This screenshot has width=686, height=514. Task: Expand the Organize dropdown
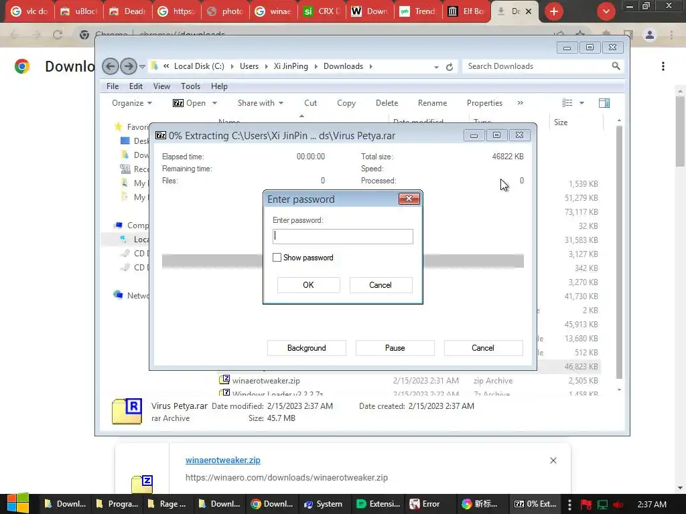pos(132,103)
